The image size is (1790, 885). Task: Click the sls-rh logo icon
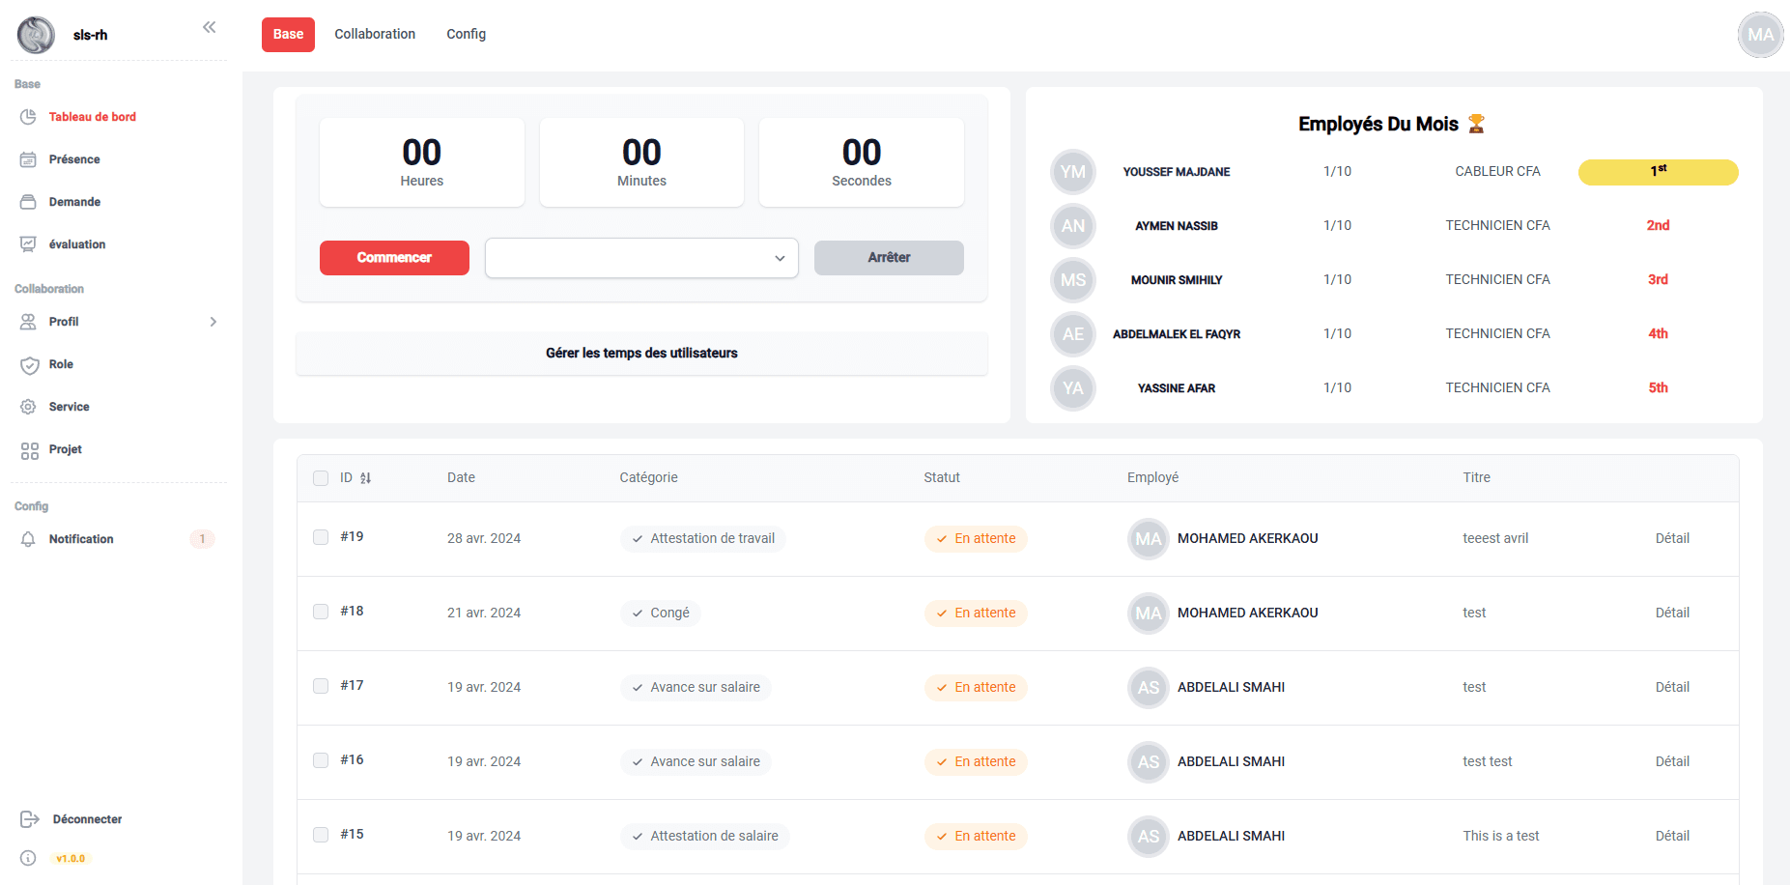[x=36, y=35]
